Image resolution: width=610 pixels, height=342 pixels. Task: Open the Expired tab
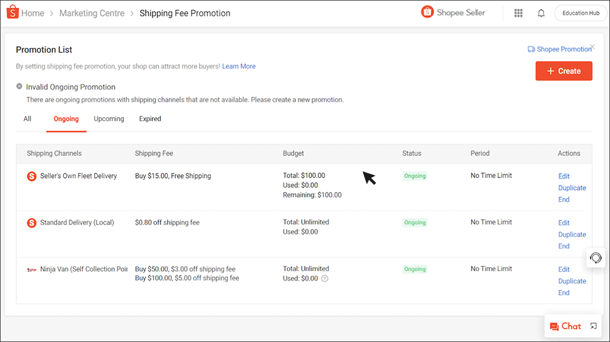pos(150,119)
